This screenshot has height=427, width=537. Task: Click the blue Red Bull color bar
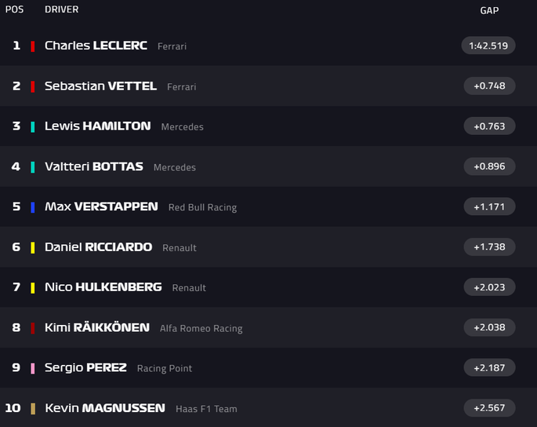coord(33,207)
